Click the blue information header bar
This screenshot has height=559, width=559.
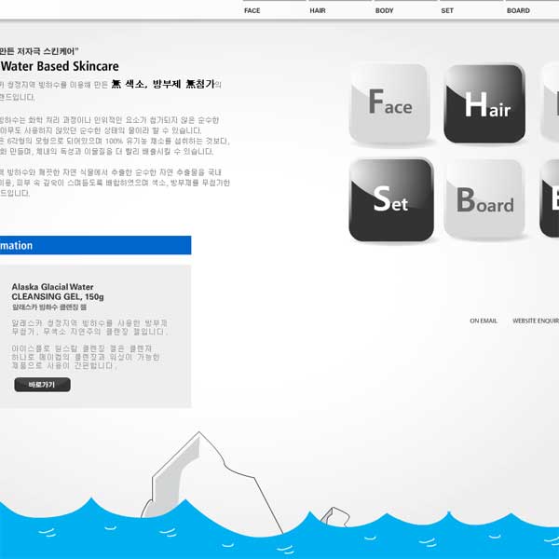coord(95,245)
